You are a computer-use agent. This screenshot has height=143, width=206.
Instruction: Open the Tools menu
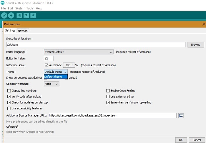tap(30, 9)
